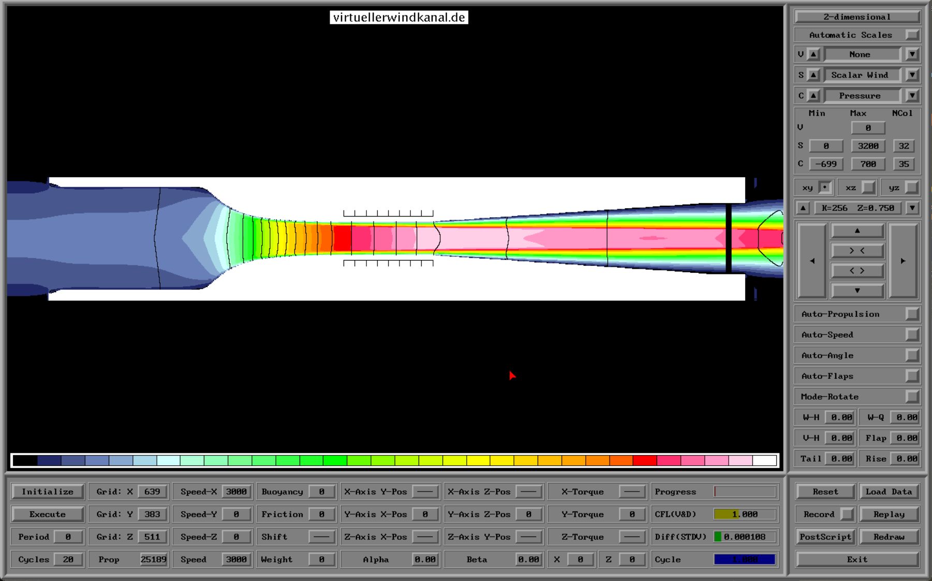This screenshot has width=932, height=581.
Task: Click the dark navy swatch in color scale
Action: point(49,460)
